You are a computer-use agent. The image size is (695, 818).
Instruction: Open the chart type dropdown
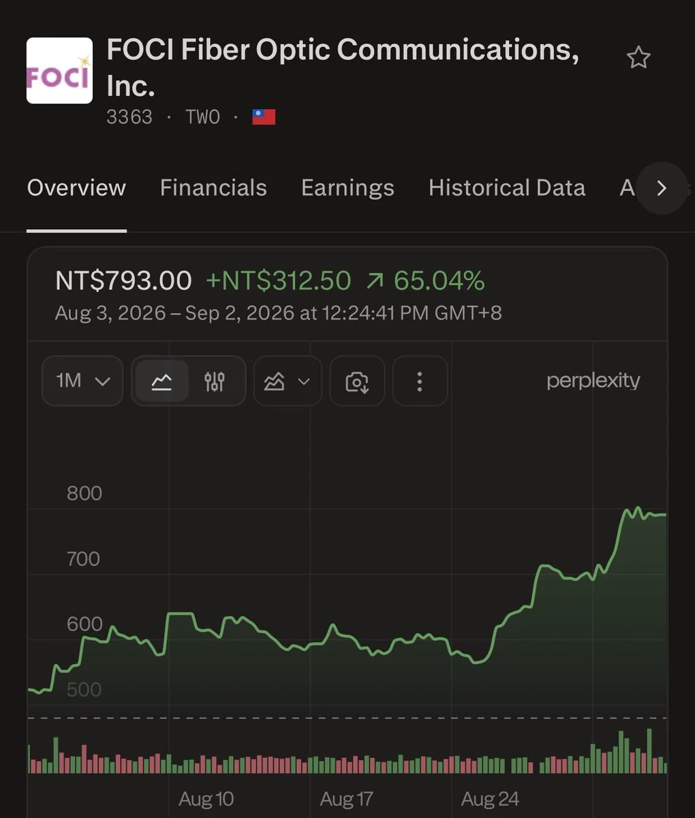[x=288, y=380]
